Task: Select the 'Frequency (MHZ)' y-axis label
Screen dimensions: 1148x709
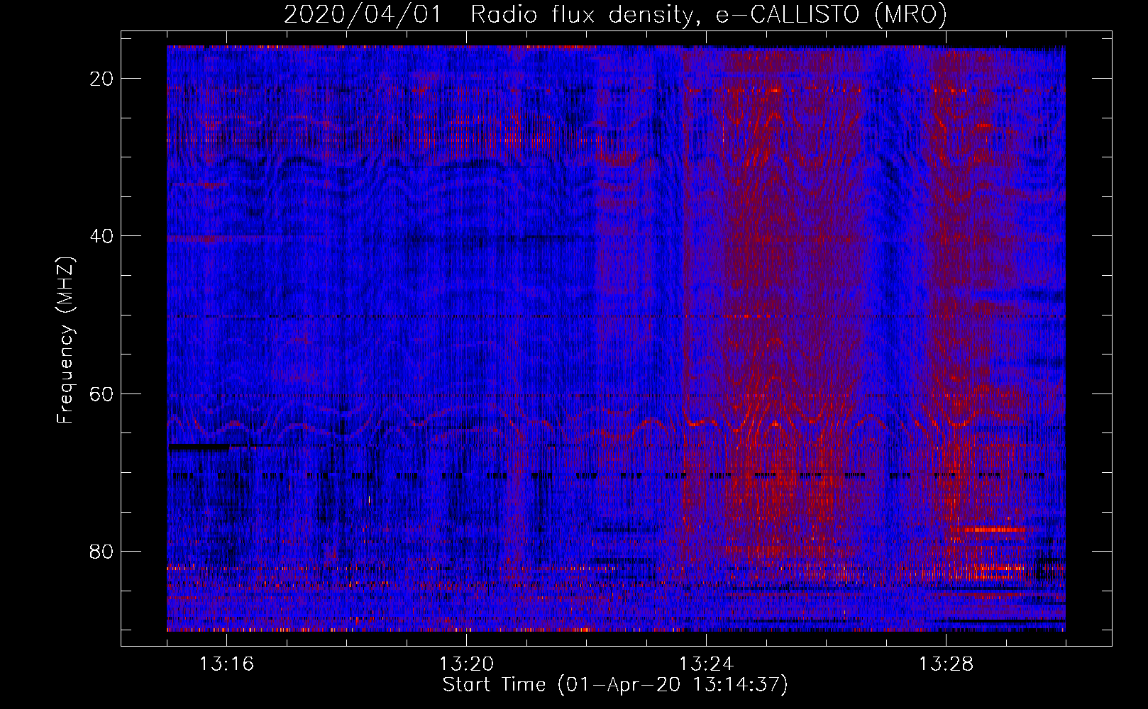Action: (x=65, y=340)
